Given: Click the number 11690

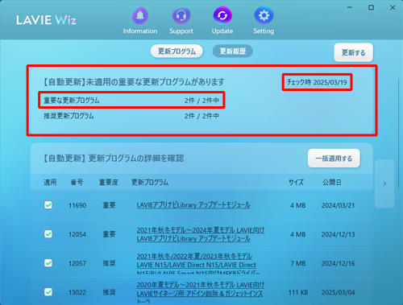Looking at the screenshot, I should (x=77, y=205).
